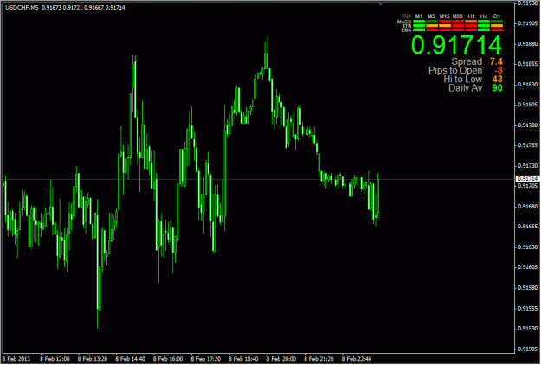The width and height of the screenshot is (541, 365).
Task: Click the MACD M1 bright green bar
Action: click(419, 22)
